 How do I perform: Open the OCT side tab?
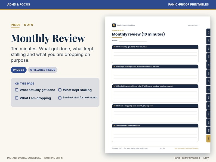click(208, 114)
